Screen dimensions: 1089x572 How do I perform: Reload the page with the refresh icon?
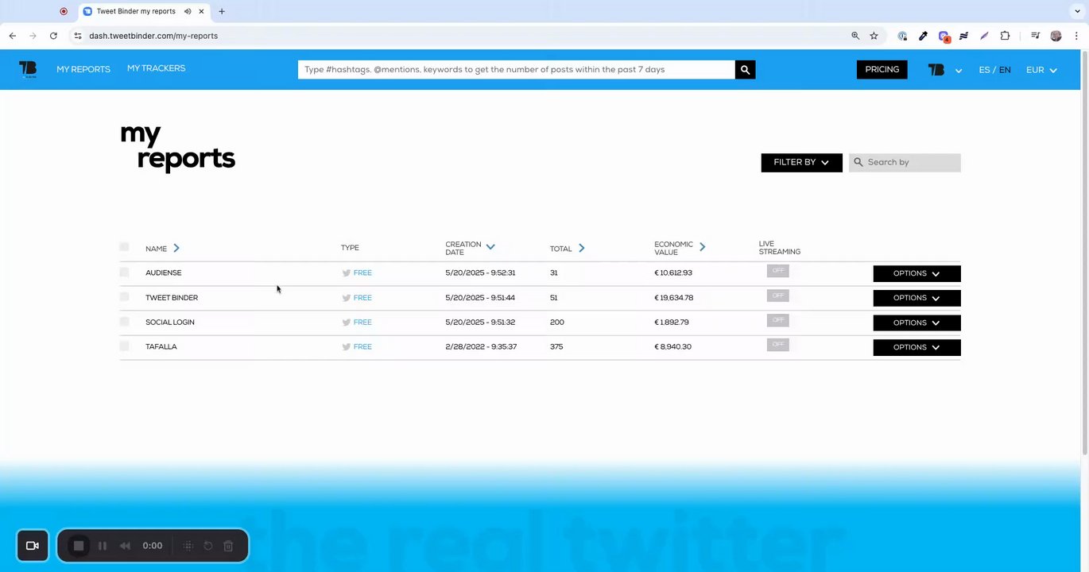point(53,36)
